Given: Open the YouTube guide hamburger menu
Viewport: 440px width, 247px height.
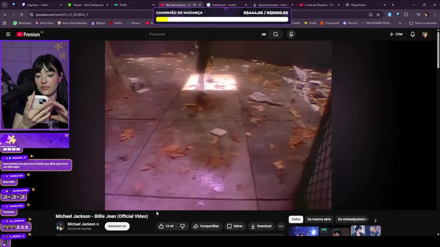Looking at the screenshot, I should coord(8,34).
